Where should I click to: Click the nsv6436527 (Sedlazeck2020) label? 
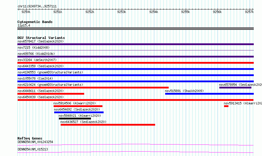[83, 122]
